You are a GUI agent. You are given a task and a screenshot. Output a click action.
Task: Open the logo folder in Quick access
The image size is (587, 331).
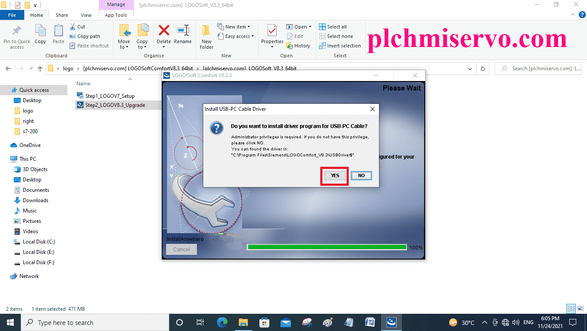[28, 111]
